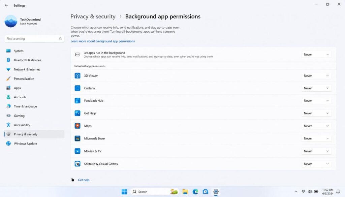Click the Privacy & security breadcrumb
This screenshot has height=197, width=345.
tap(93, 17)
